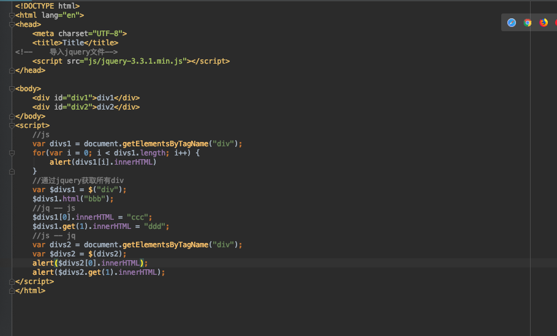Click the var $divs1 = $("div") line
Screen dimensions: 557x336
(79, 190)
